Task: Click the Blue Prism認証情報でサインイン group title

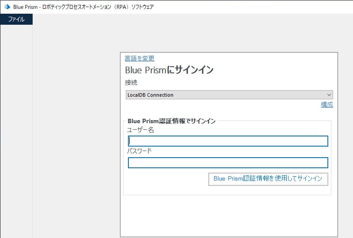Action: (172, 121)
